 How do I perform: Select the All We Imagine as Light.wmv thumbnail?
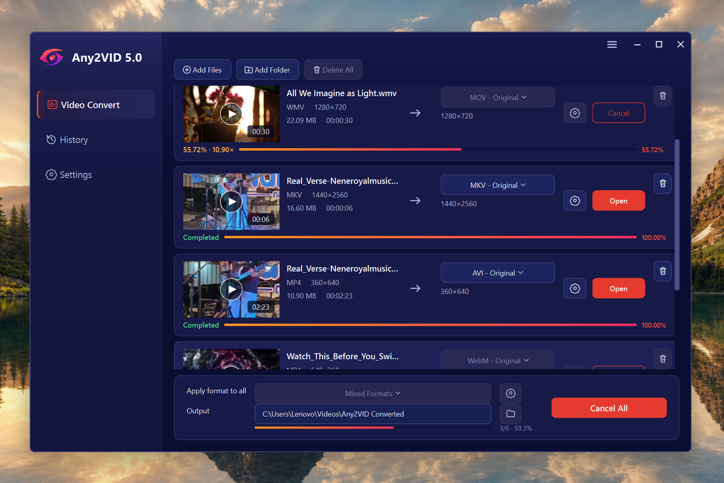point(231,114)
